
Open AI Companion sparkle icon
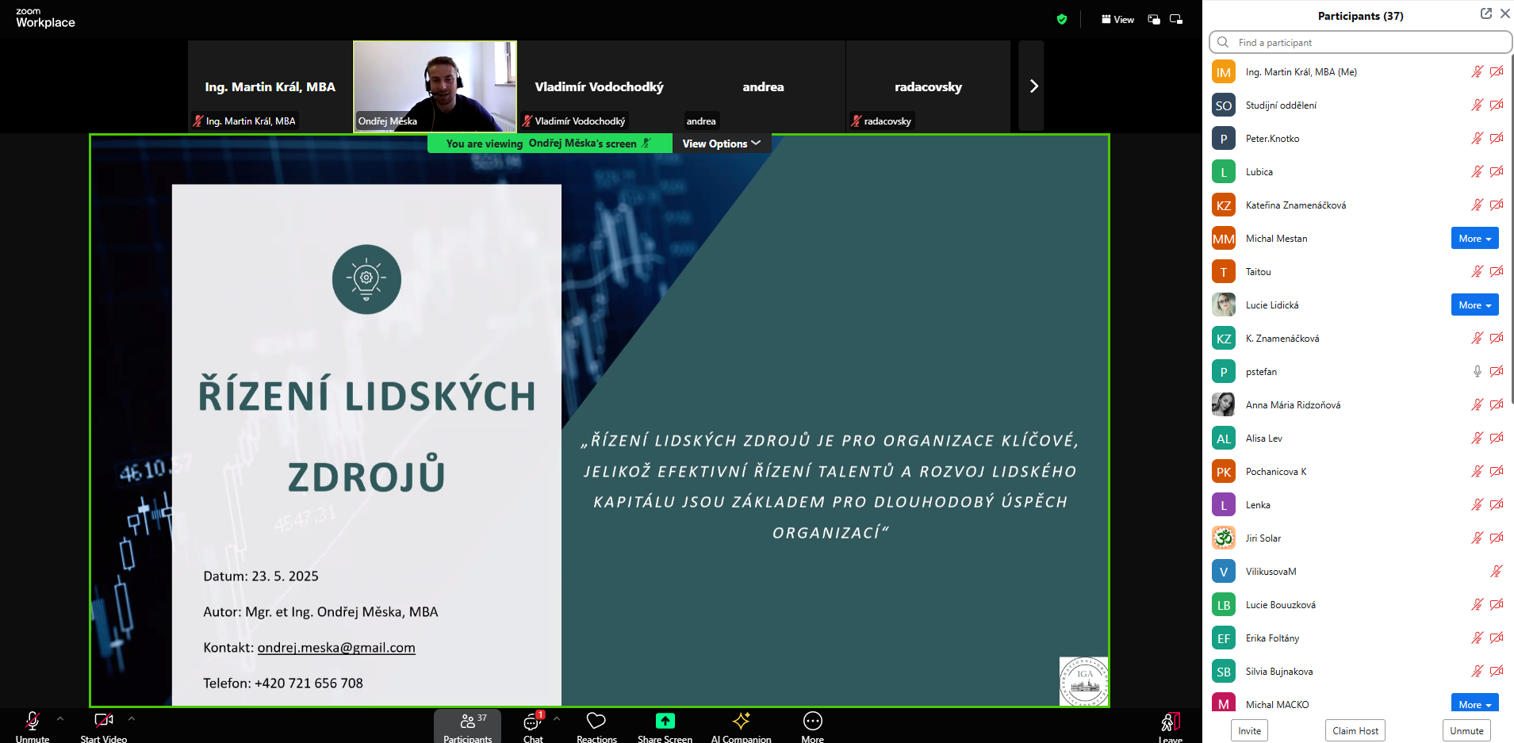[x=741, y=721]
